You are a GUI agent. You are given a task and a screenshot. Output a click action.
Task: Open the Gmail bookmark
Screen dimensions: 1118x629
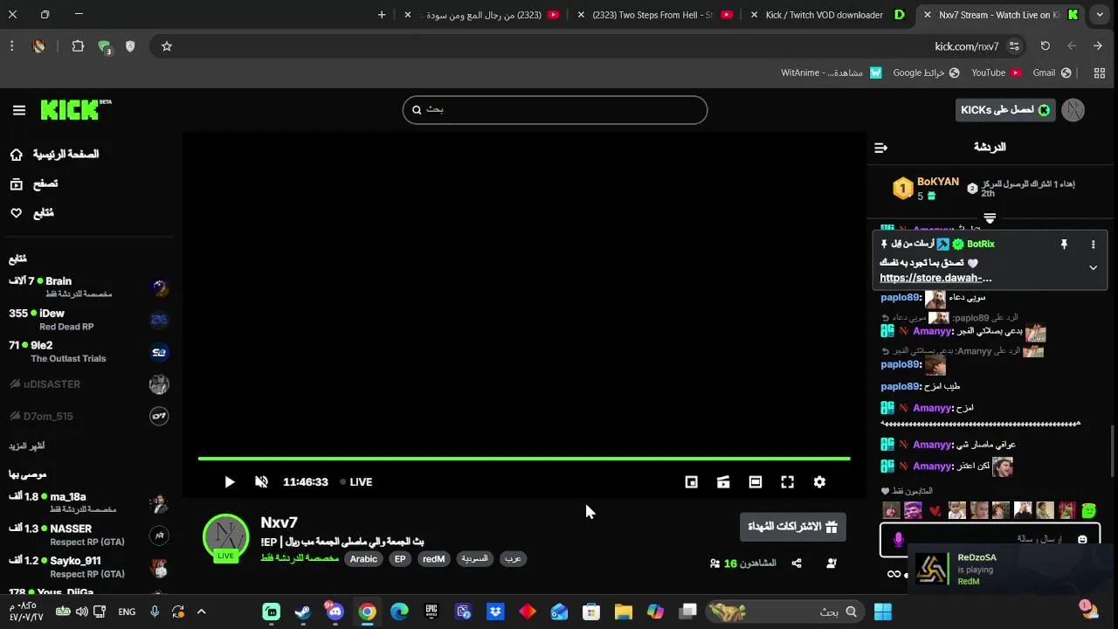[1052, 73]
